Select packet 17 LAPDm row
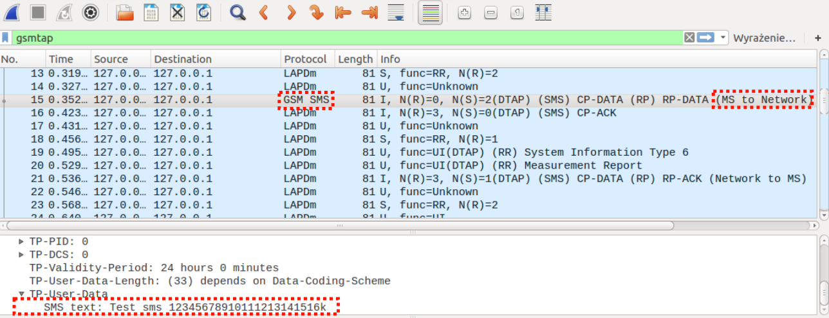Image resolution: width=829 pixels, height=318 pixels. tap(409, 126)
